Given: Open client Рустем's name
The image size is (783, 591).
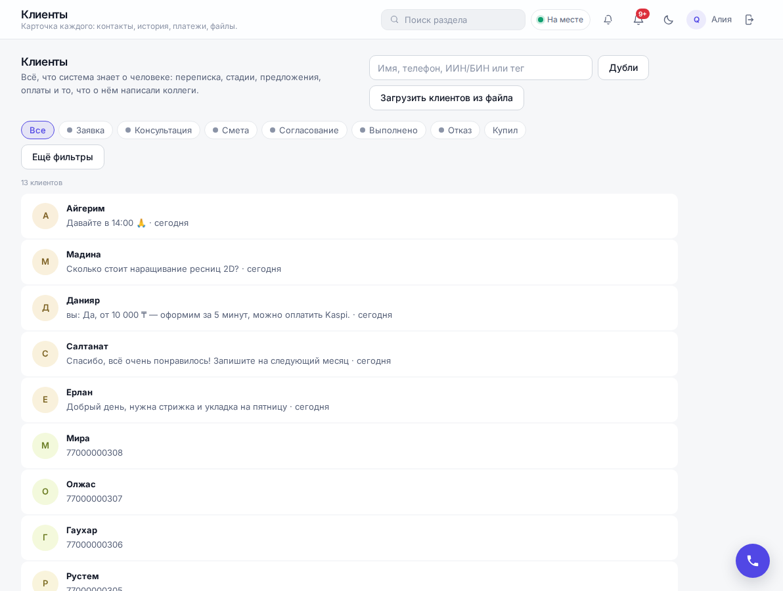Looking at the screenshot, I should tap(82, 576).
